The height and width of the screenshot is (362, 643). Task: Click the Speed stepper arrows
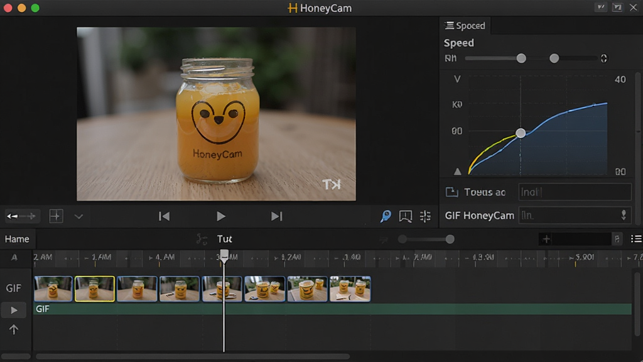coord(604,58)
